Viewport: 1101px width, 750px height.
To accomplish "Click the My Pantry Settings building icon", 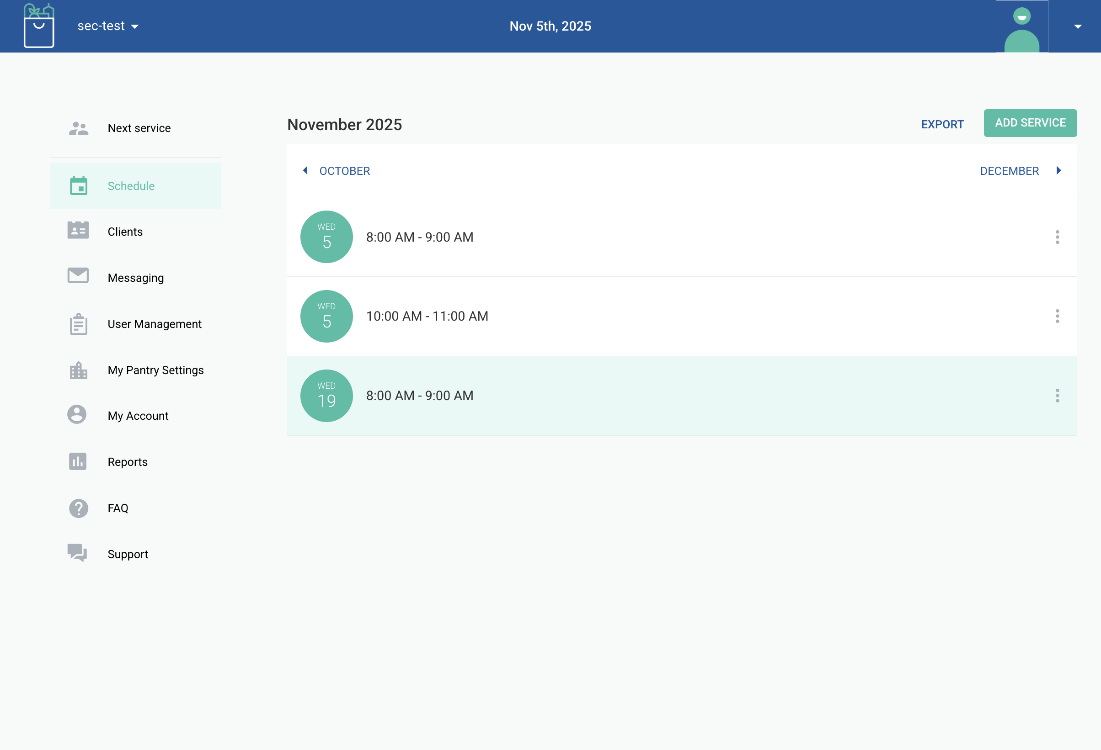I will coord(78,370).
